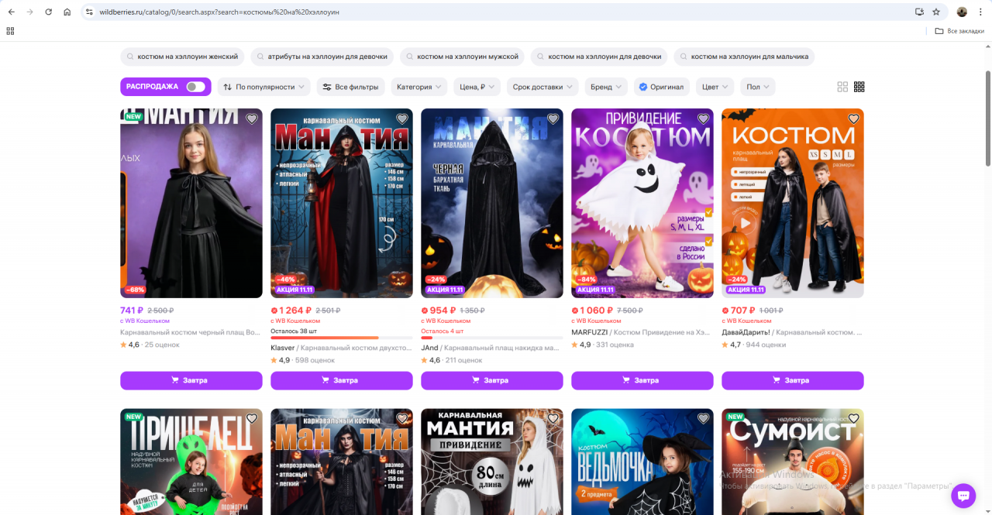This screenshot has width=992, height=515.
Task: Bookmark this page with the star icon
Action: coord(936,12)
